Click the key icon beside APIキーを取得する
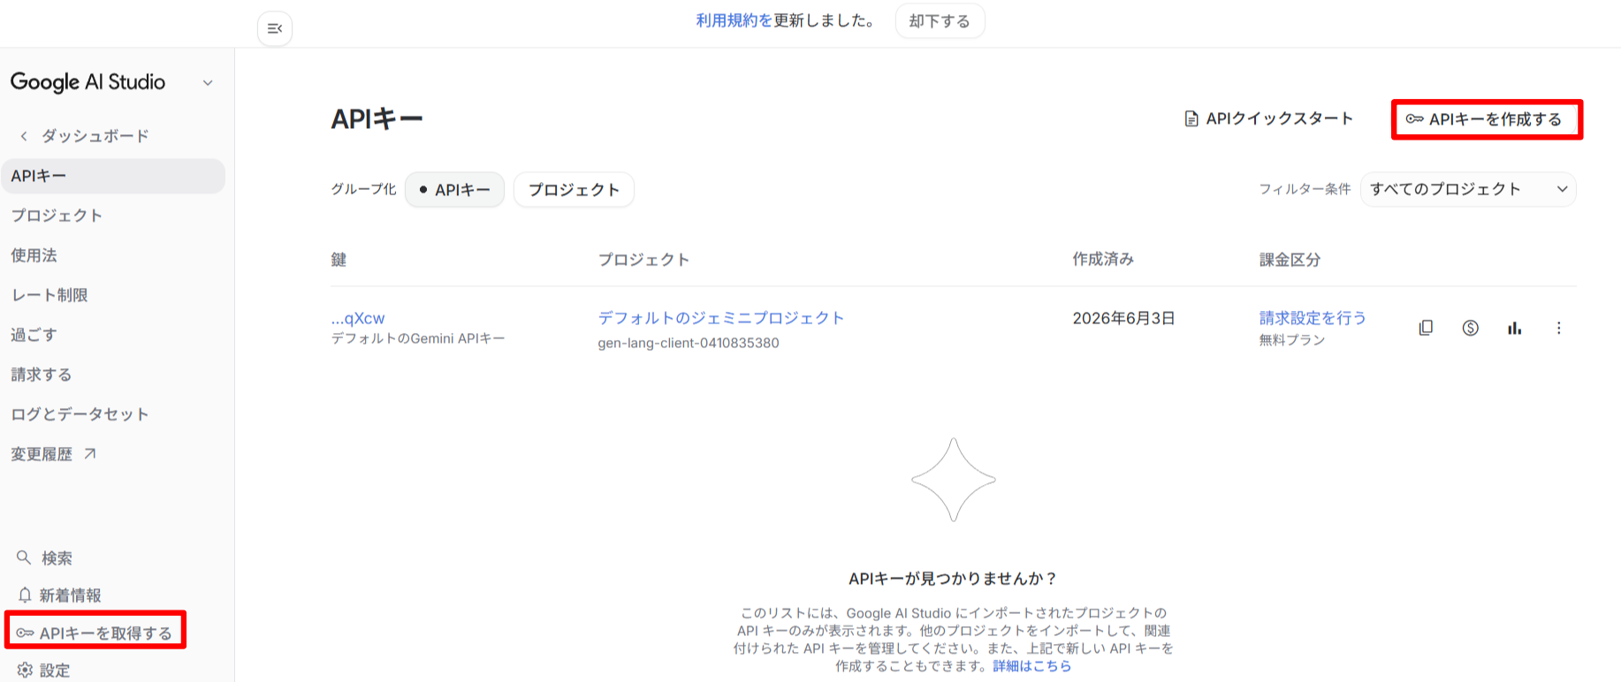The width and height of the screenshot is (1621, 682). (x=25, y=633)
